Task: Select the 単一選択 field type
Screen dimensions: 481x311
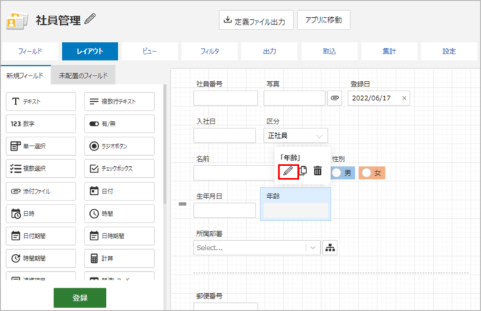Action: (41, 146)
